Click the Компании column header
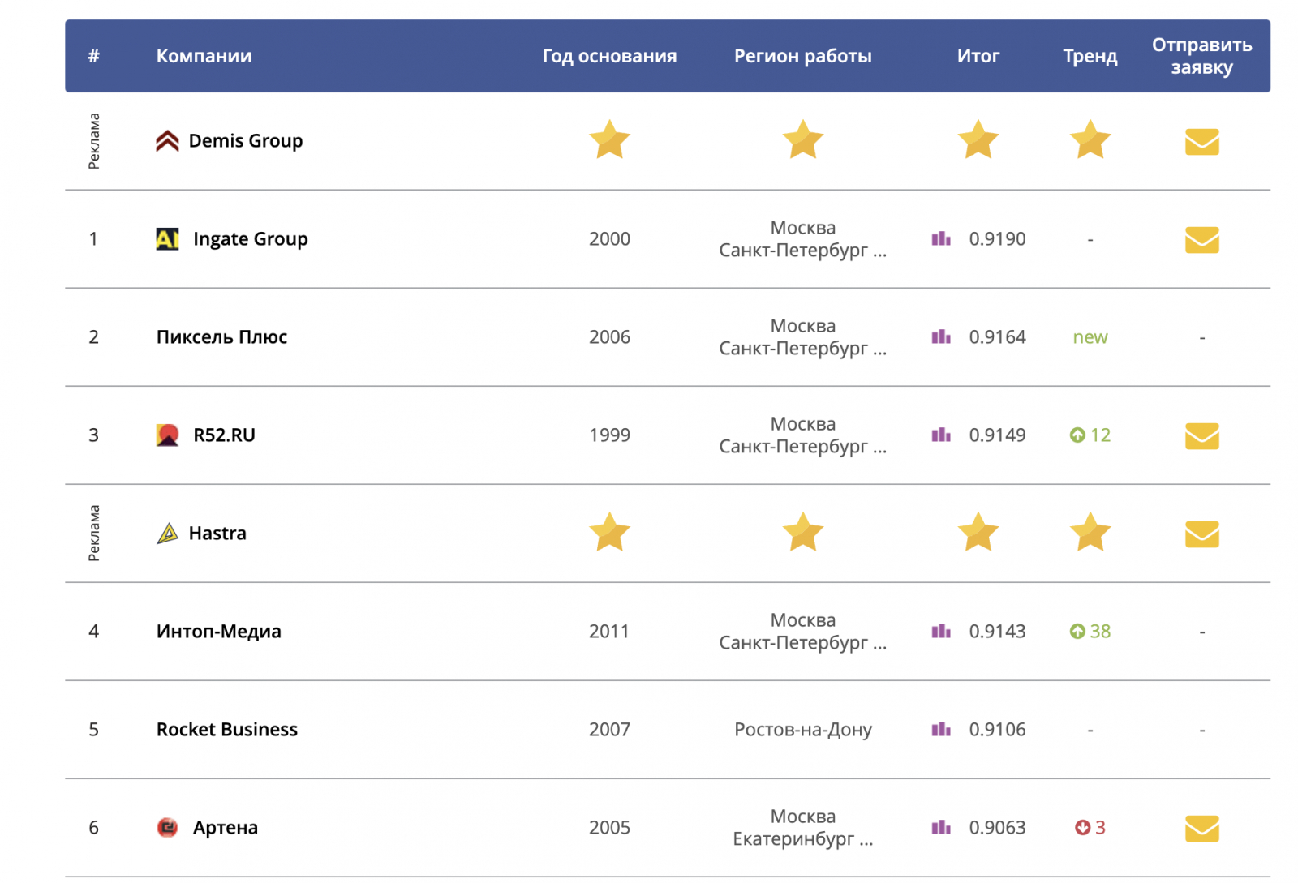Viewport: 1298px width, 883px height. pyautogui.click(x=204, y=56)
